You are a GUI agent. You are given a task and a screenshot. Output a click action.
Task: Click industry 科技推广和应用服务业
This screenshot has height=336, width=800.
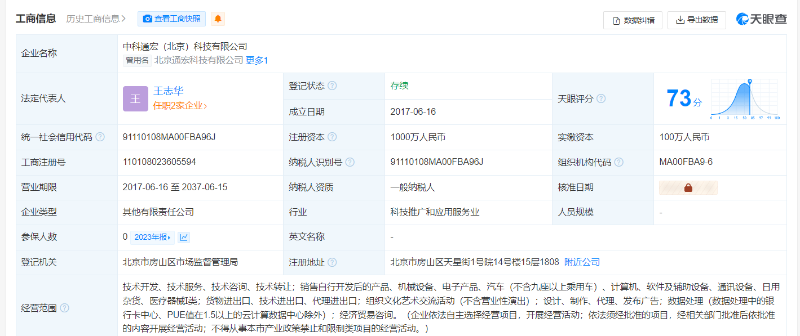click(x=435, y=212)
